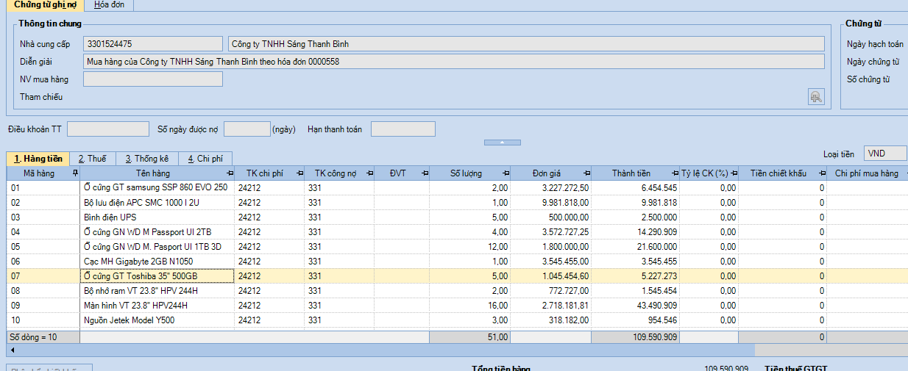Image resolution: width=908 pixels, height=371 pixels.
Task: Pin the TK công nợ column
Action: [369, 173]
